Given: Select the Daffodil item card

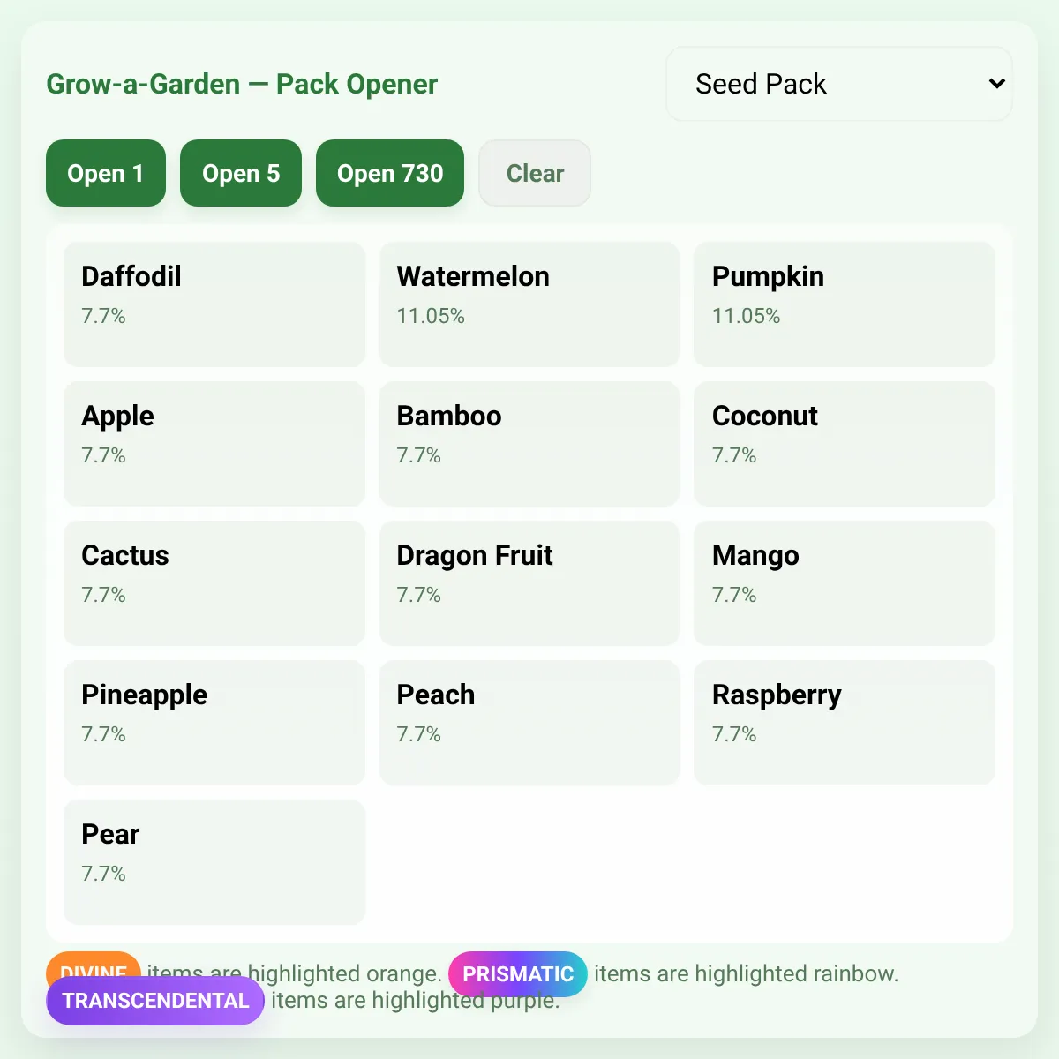Looking at the screenshot, I should [214, 304].
